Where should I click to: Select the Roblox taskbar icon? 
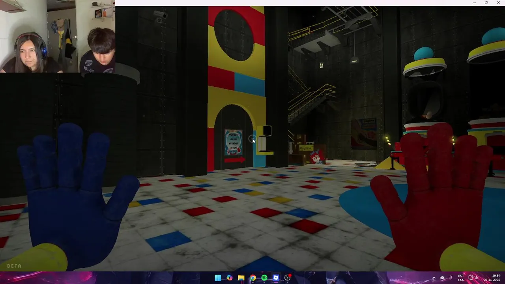(x=276, y=278)
